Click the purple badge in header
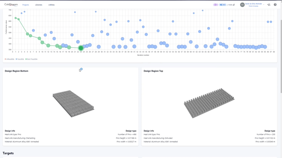282x158 pixels. pos(216,5)
